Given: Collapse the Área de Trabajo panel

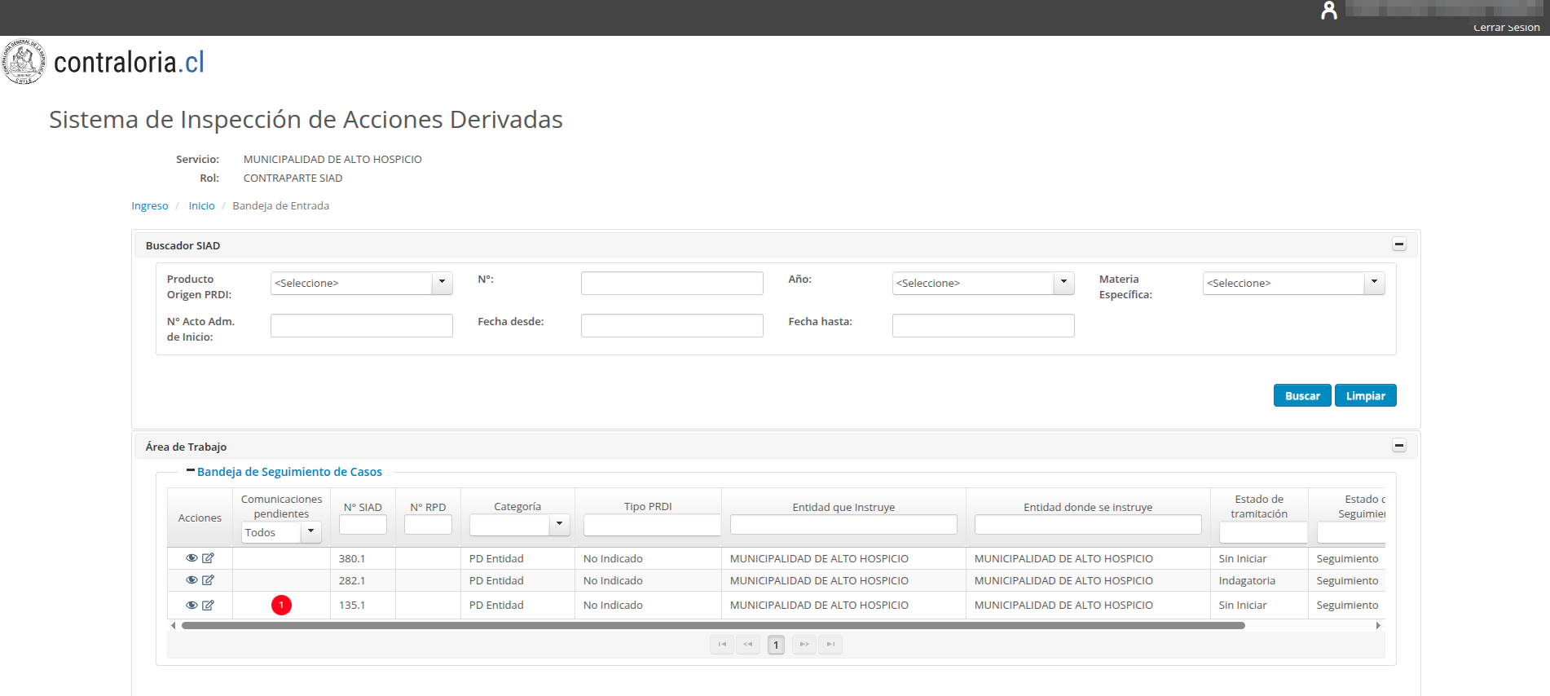Looking at the screenshot, I should [x=1399, y=446].
